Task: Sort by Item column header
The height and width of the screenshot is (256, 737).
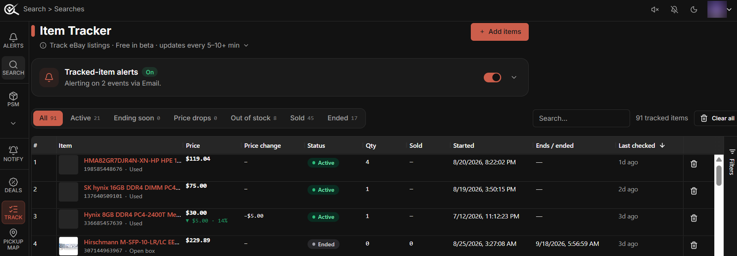Action: coord(65,146)
